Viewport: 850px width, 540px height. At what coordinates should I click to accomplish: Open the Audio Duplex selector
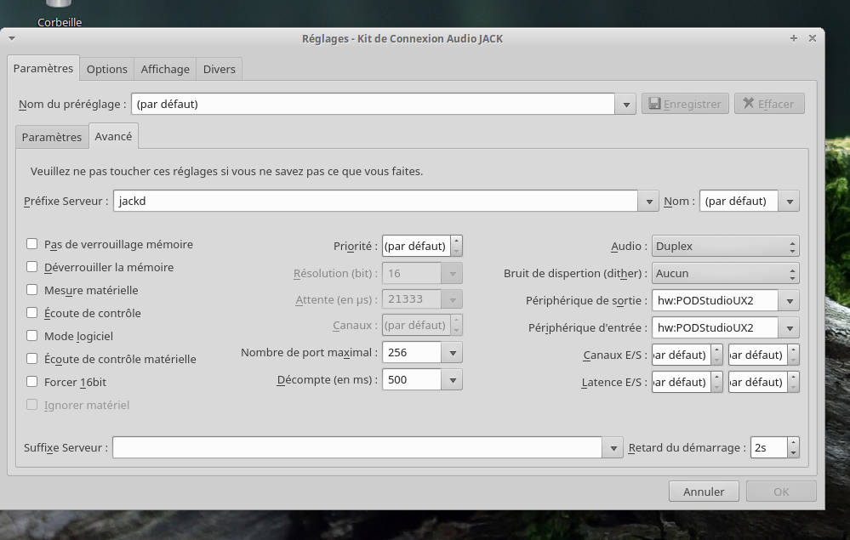[x=725, y=246]
